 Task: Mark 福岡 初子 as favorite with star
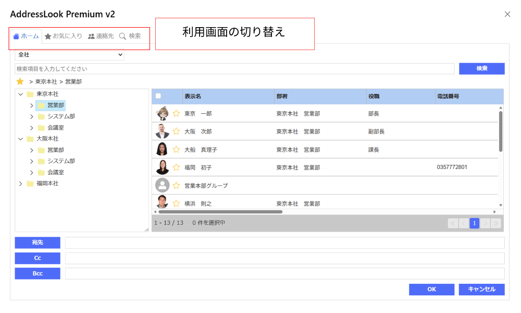tap(176, 167)
